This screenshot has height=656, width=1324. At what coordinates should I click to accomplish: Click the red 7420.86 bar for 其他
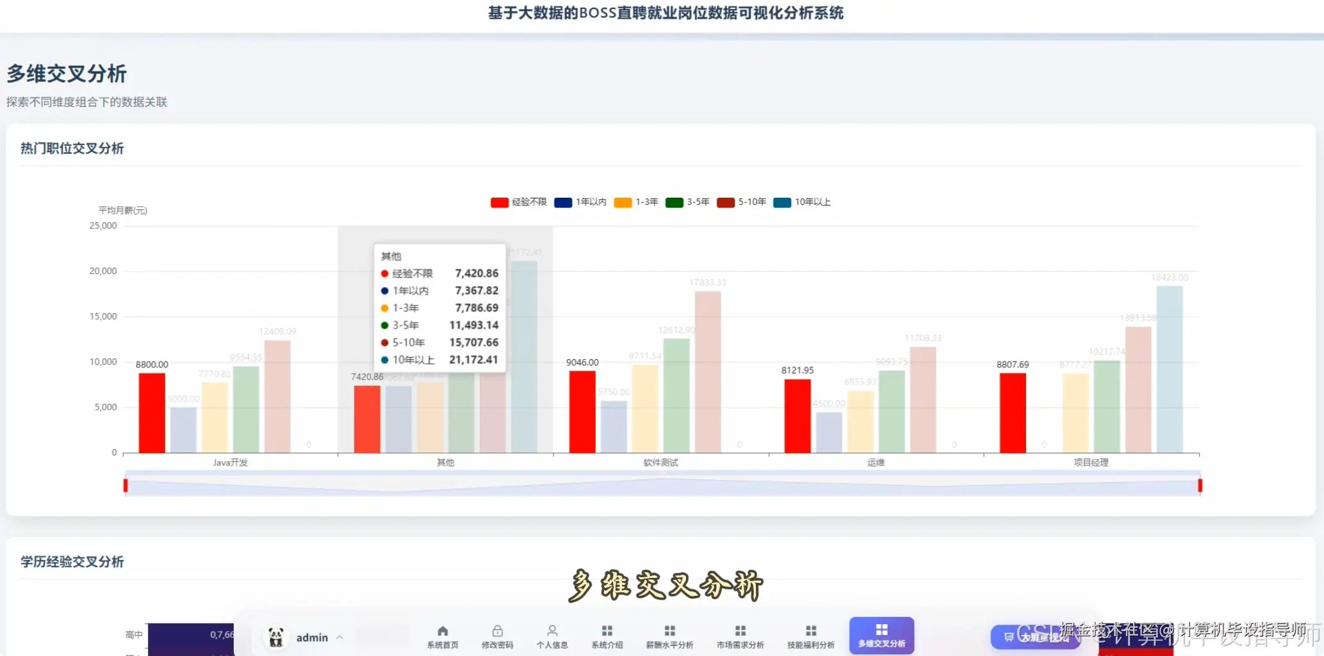pos(367,419)
